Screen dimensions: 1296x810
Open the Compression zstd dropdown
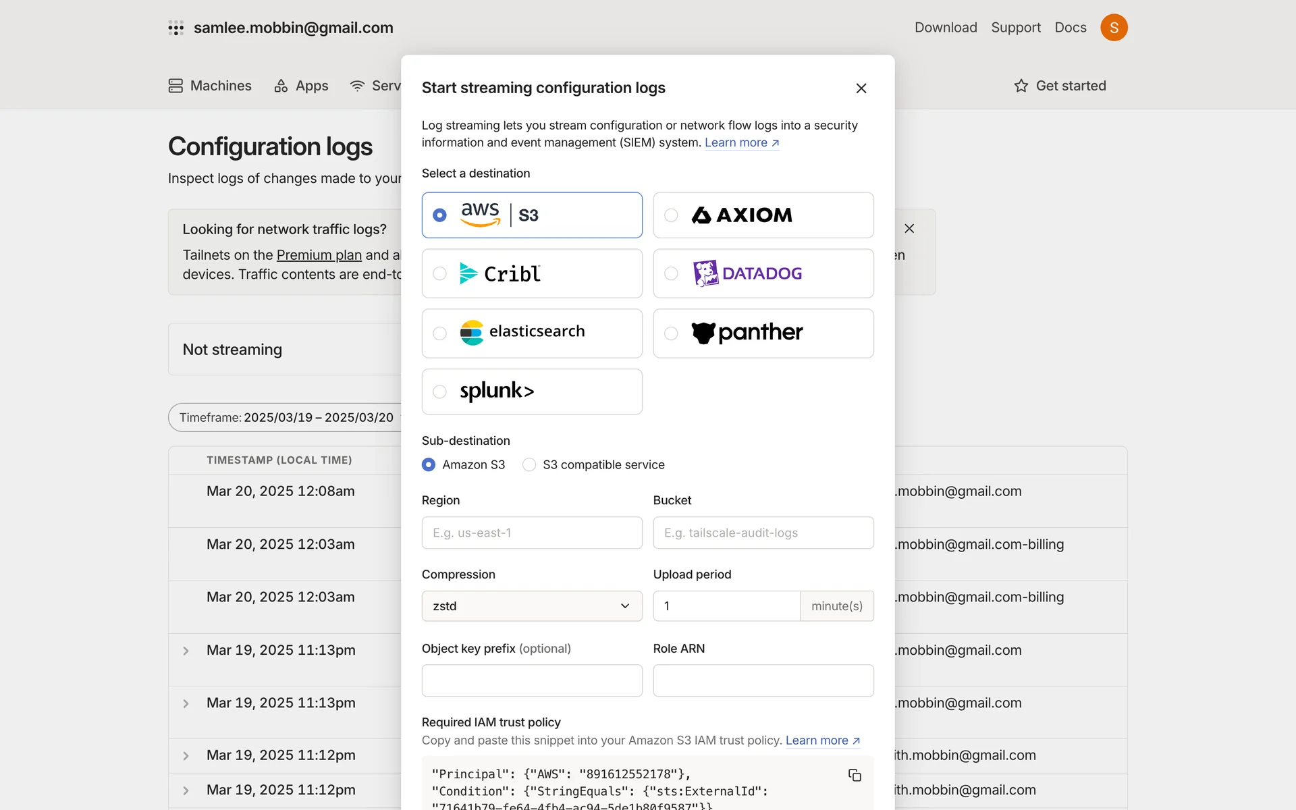531,606
